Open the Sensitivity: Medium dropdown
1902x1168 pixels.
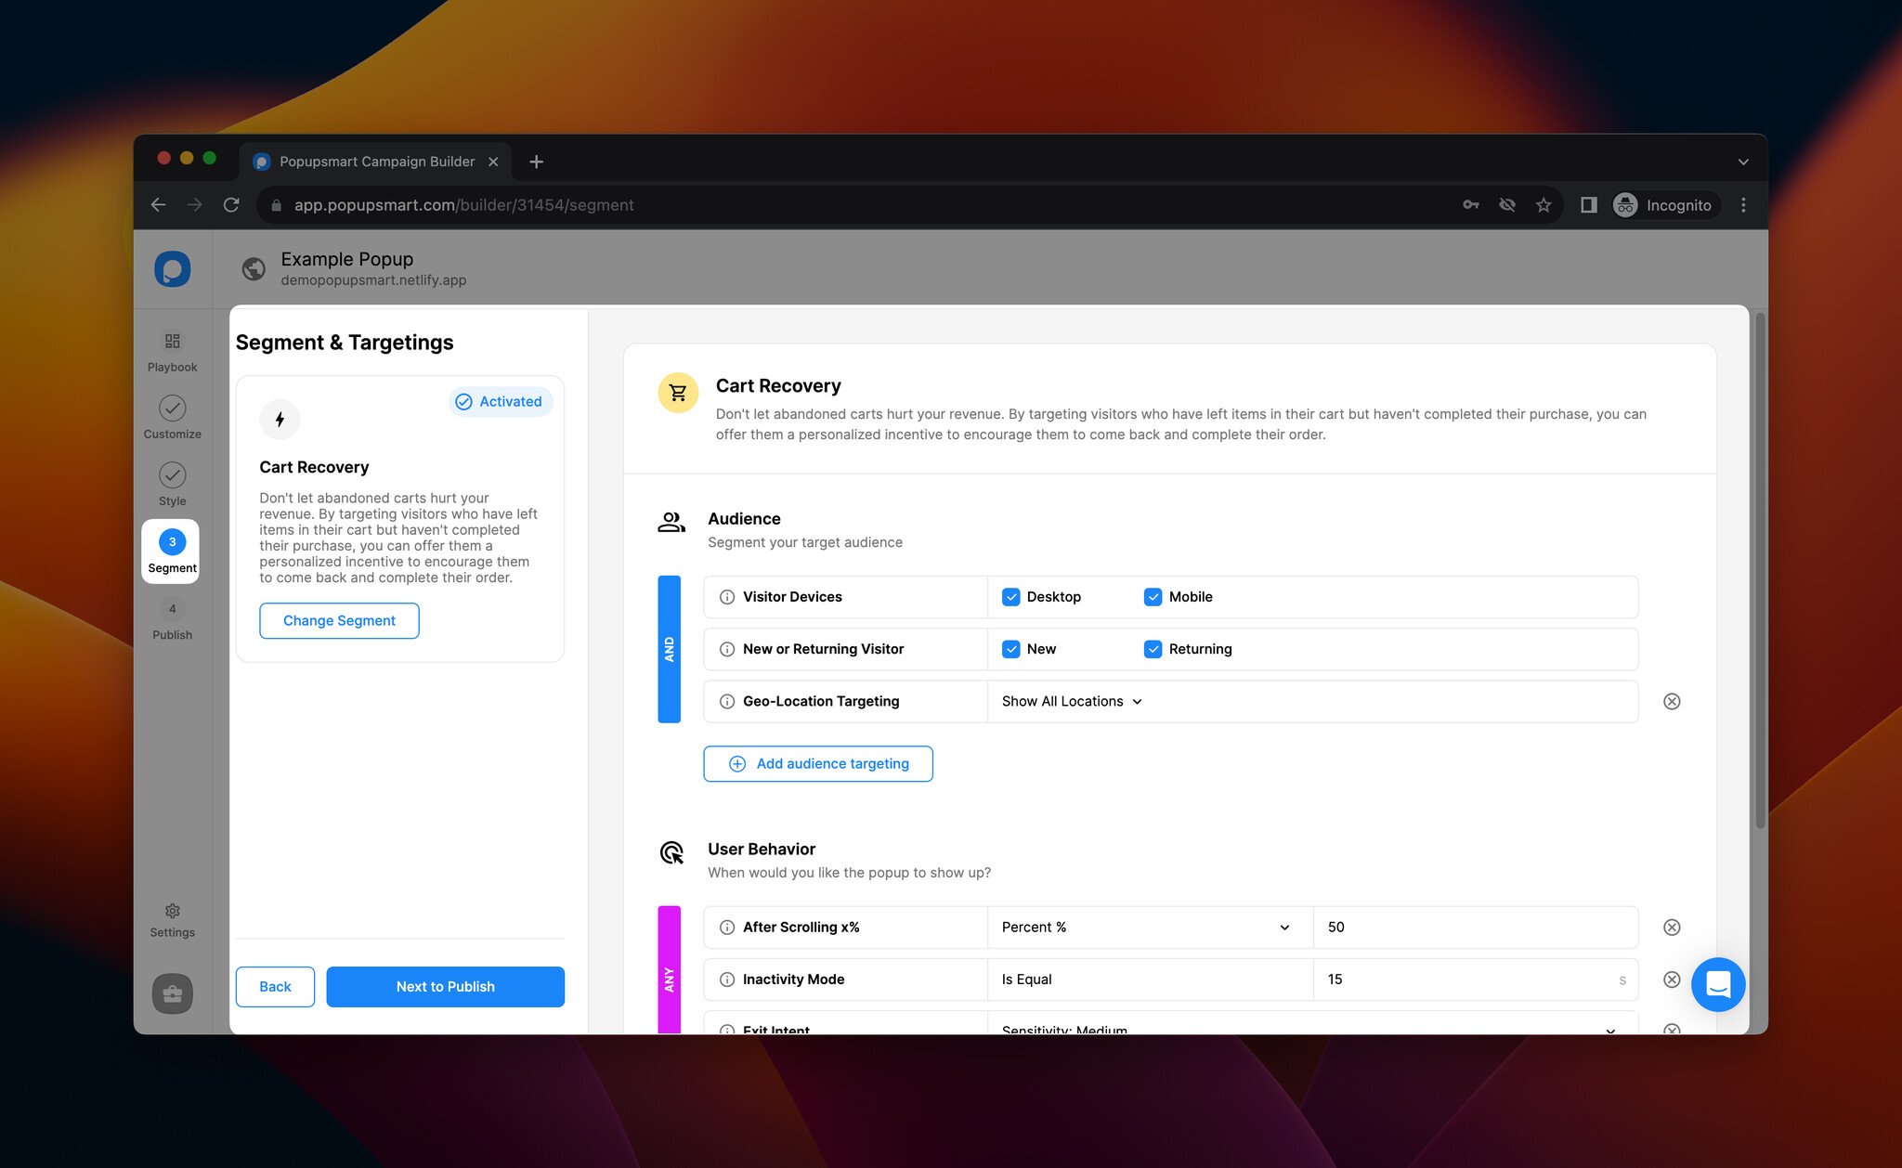(1311, 1025)
